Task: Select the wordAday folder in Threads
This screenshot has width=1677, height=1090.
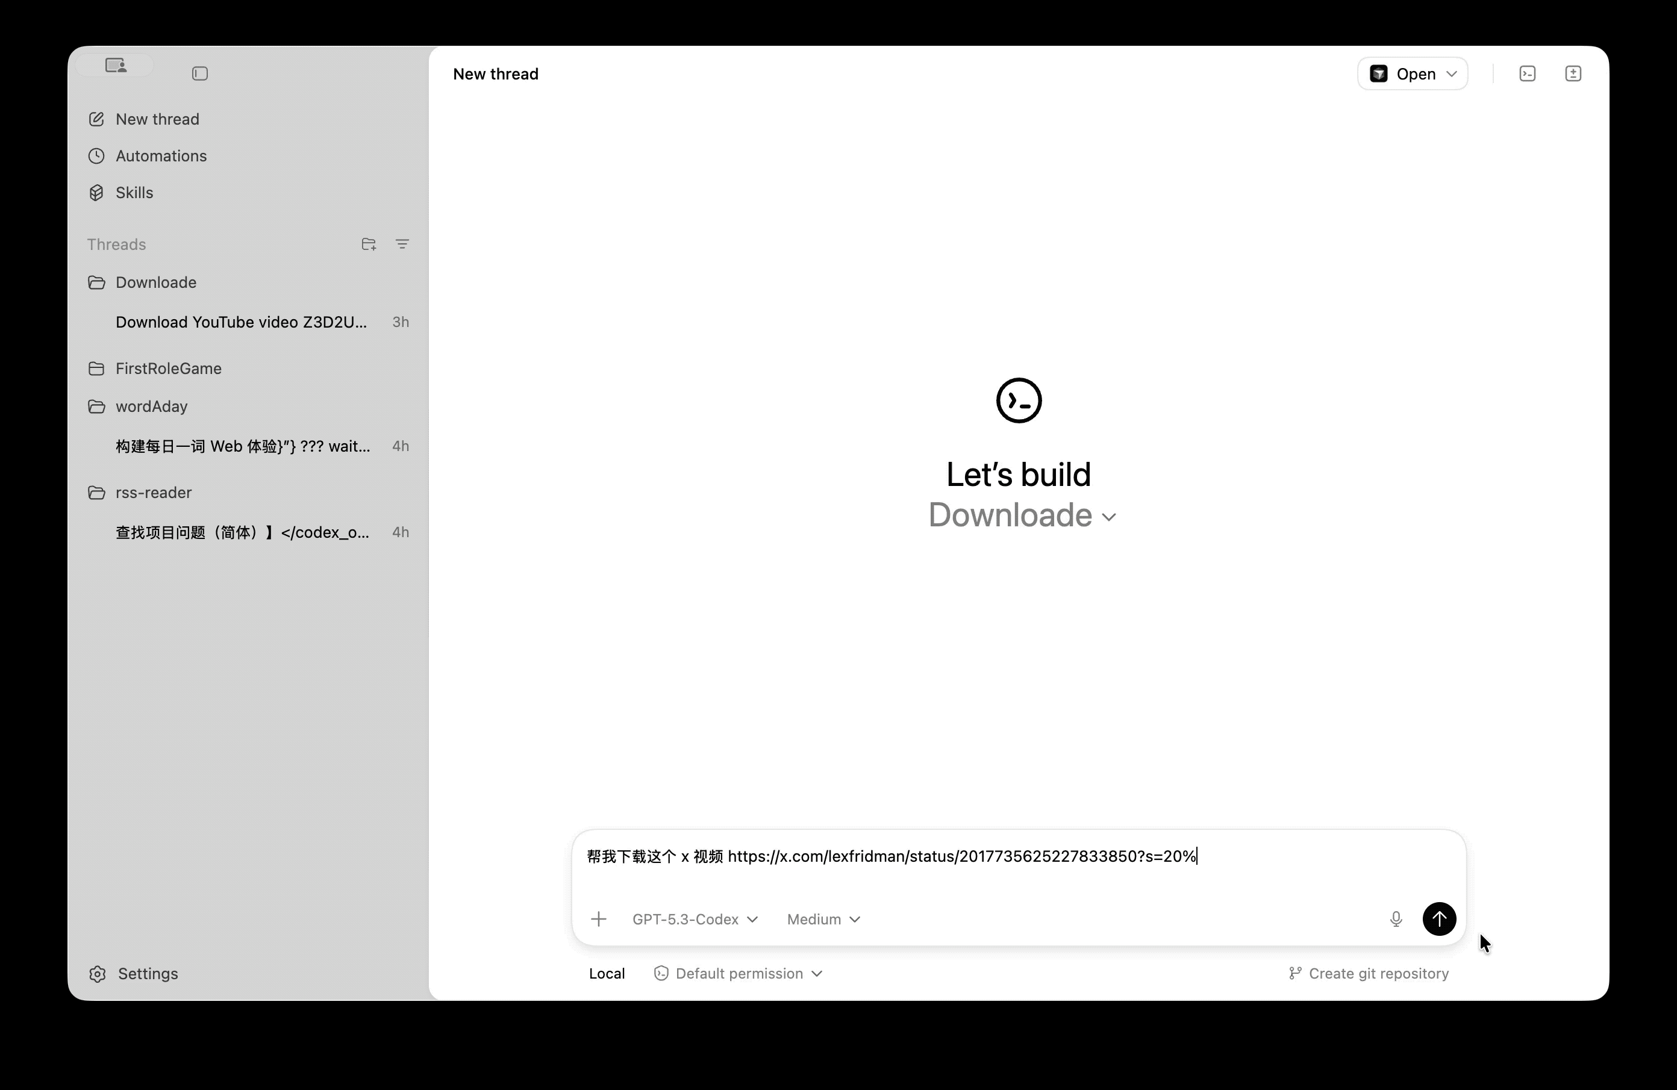Action: [151, 406]
